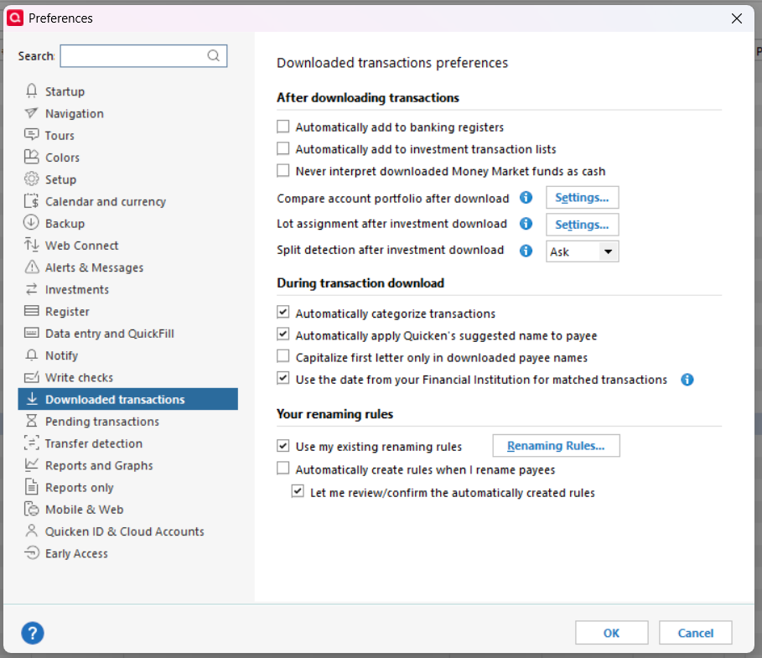Image resolution: width=762 pixels, height=658 pixels.
Task: Click the search magnifier icon
Action: [213, 55]
